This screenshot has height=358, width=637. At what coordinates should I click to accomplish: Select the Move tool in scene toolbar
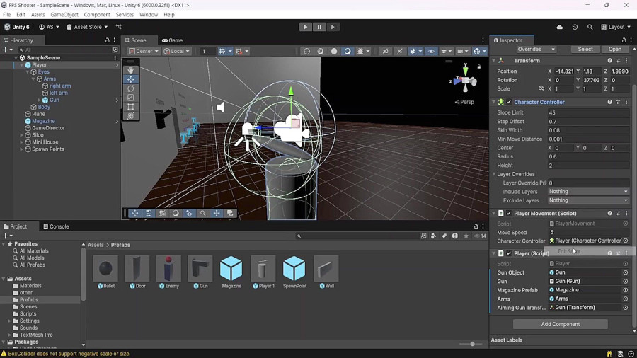(130, 79)
